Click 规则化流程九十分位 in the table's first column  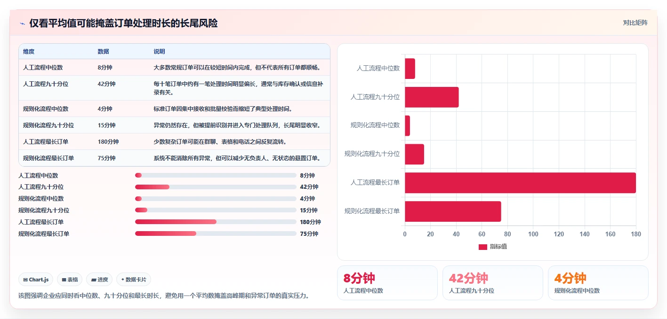[x=48, y=125]
